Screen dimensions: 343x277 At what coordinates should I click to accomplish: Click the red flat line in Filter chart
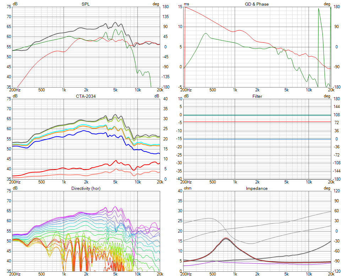[x=257, y=122]
